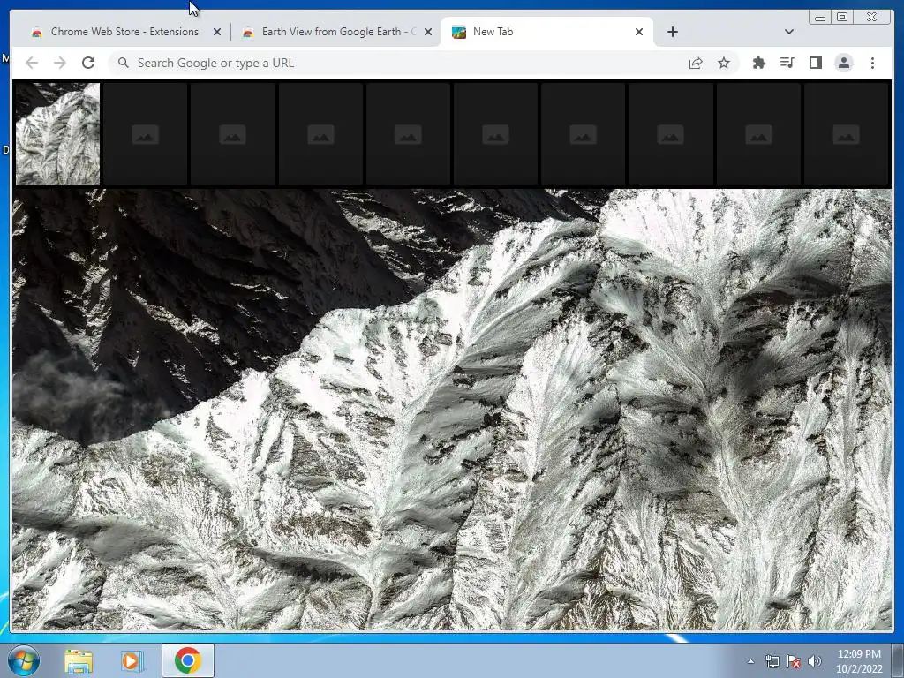Open the media controls icon

787,63
